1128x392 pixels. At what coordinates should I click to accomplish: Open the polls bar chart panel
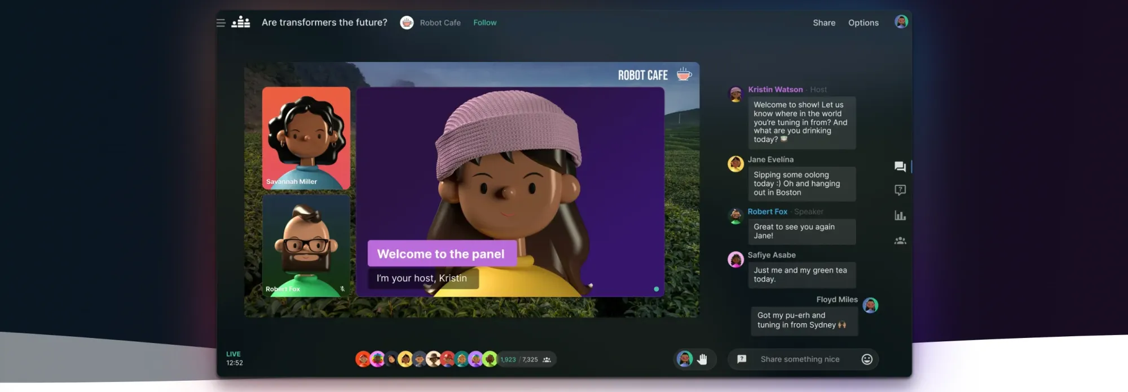point(900,215)
